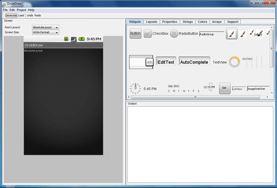The width and height of the screenshot is (277, 188).
Task: Open the Project menu
Action: click(21, 10)
